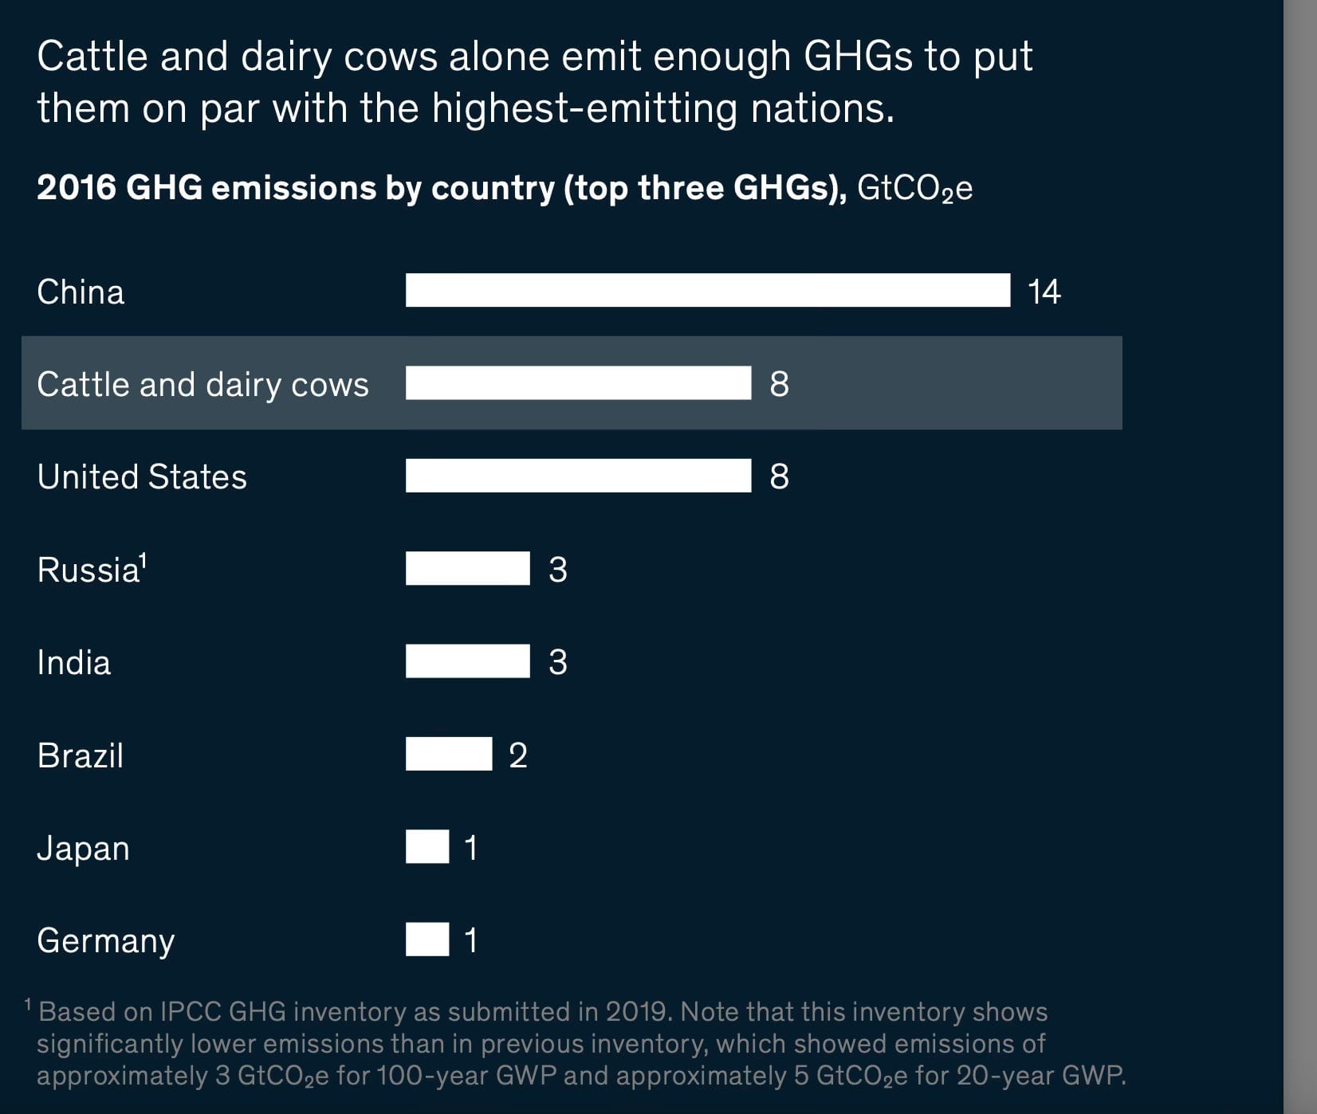The image size is (1317, 1114).
Task: Click the gray vertical scrollbar at right
Action: [1300, 557]
